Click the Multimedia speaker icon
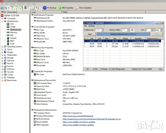Viewport: 166px width, 133px height. [x=5, y=55]
